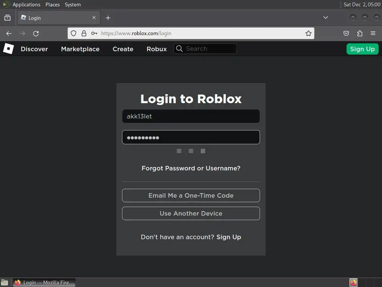Screen dimensions: 382x287
Task: Open a new browser tab
Action: point(108,18)
